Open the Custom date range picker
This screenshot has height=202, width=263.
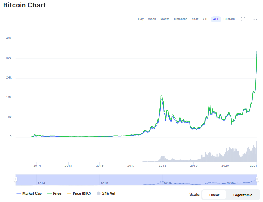tap(229, 19)
